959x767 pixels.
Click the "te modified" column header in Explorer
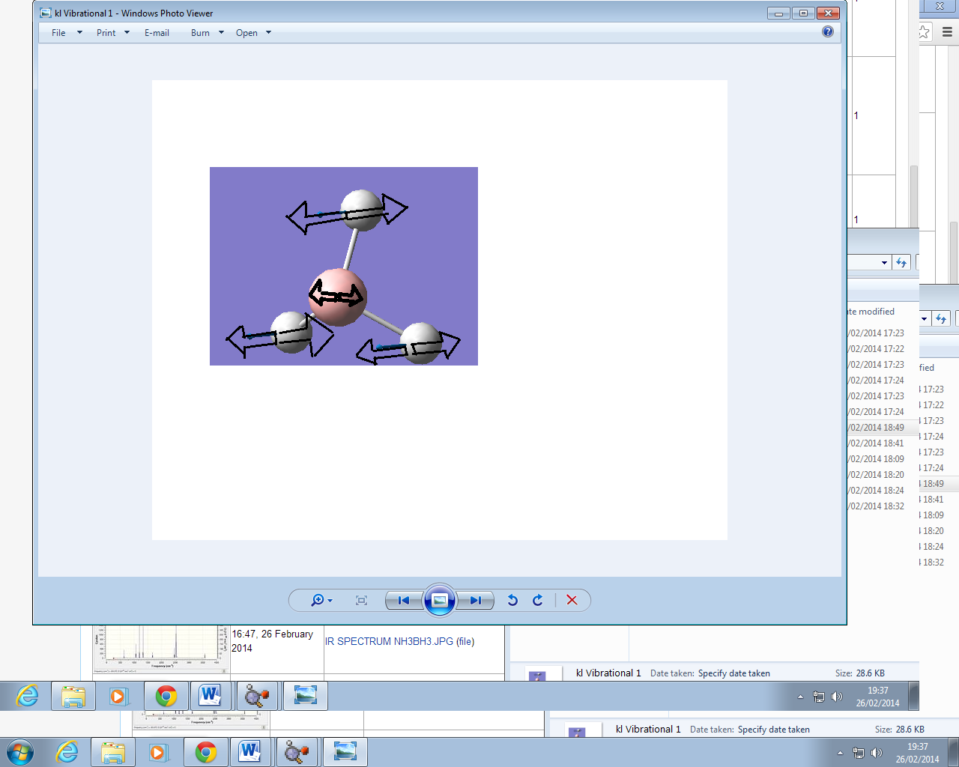[871, 312]
